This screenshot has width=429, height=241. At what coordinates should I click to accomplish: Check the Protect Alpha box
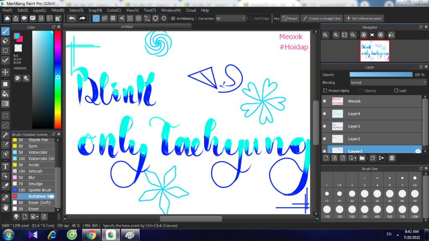click(325, 91)
